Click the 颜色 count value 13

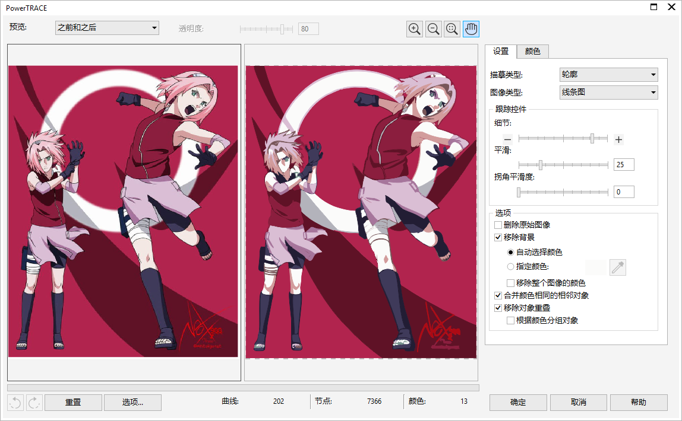[x=463, y=401]
